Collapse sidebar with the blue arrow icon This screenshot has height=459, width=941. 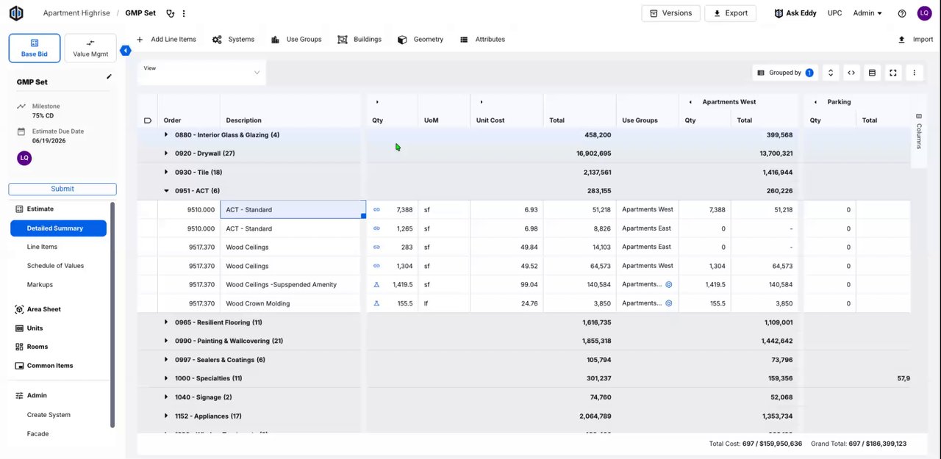[x=126, y=51]
